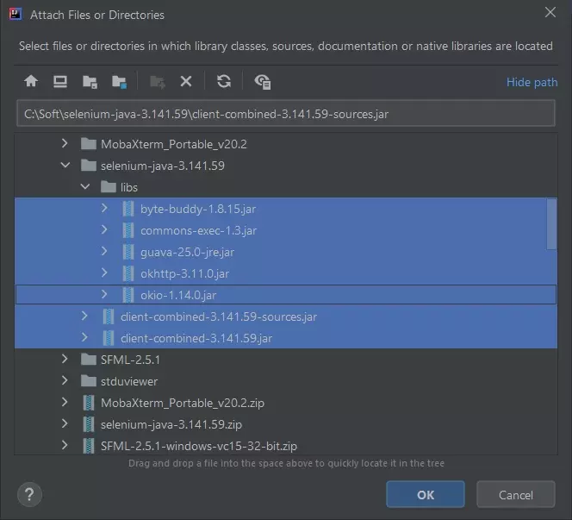Toggle show hidden files and directories icon

pos(262,82)
